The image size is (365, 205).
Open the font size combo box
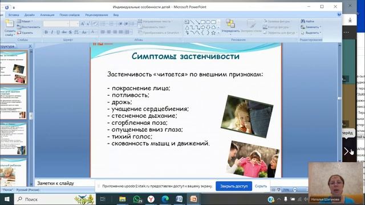[x=74, y=24]
